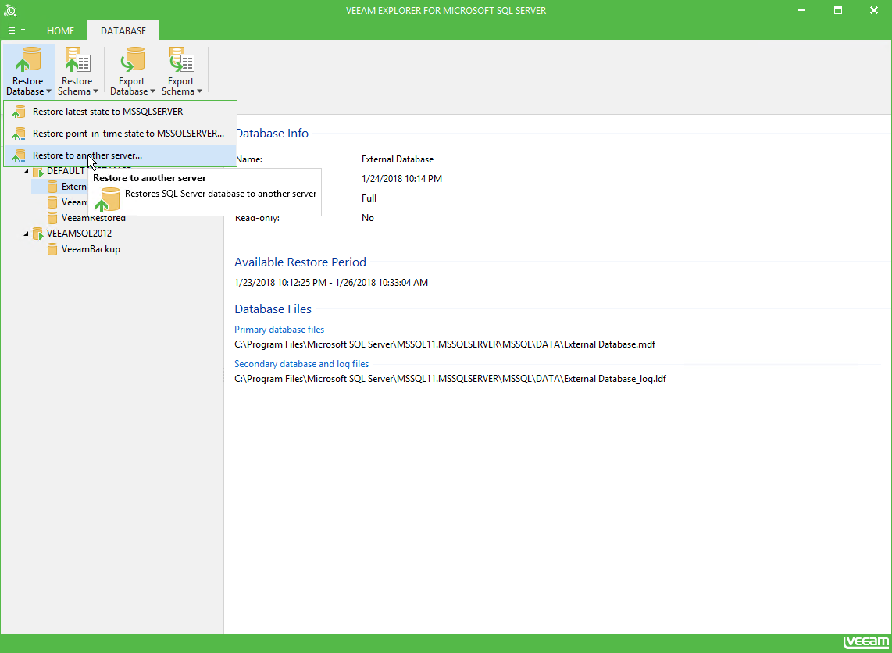Click the Available Restore Period heading

301,262
